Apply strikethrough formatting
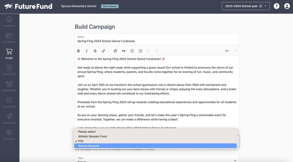This screenshot has height=162, width=293. click(x=95, y=51)
